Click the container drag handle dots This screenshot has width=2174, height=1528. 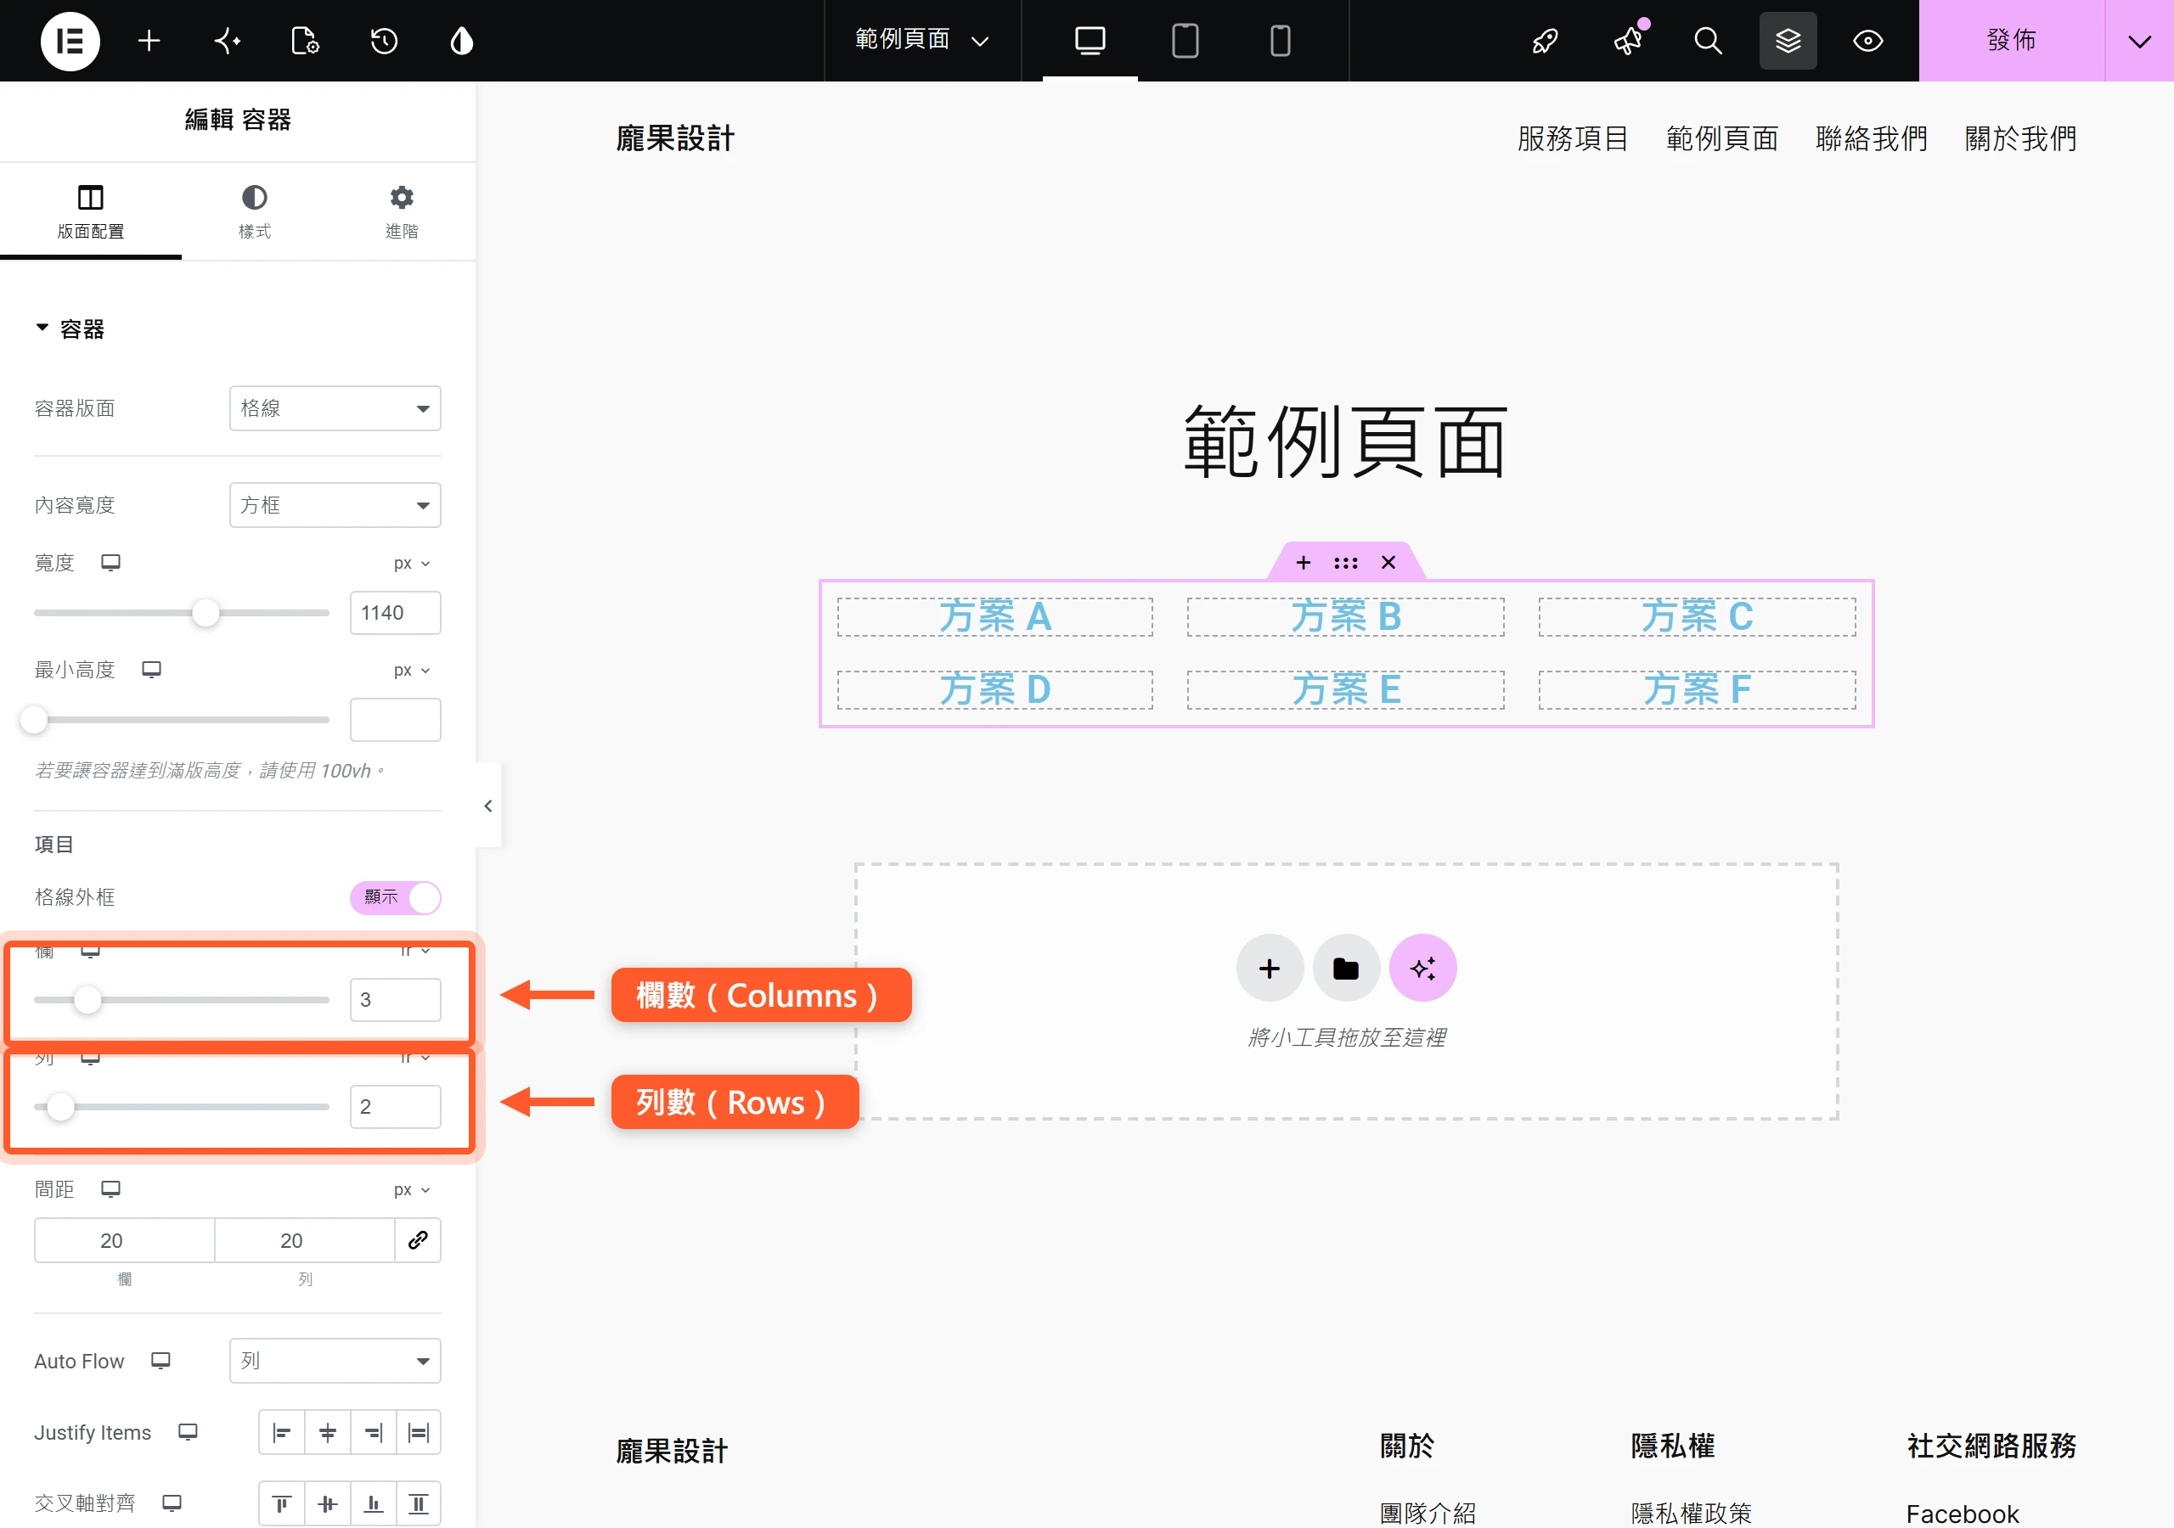coord(1345,562)
